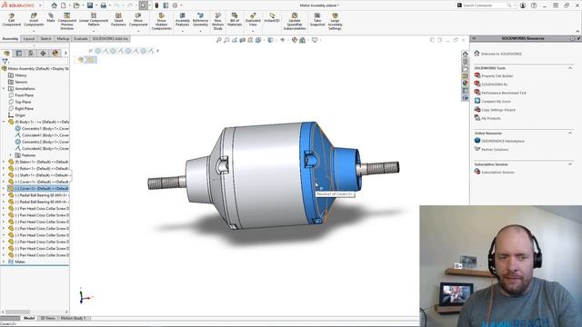
Task: Open the task pane Home tab icon
Action: pyautogui.click(x=465, y=54)
